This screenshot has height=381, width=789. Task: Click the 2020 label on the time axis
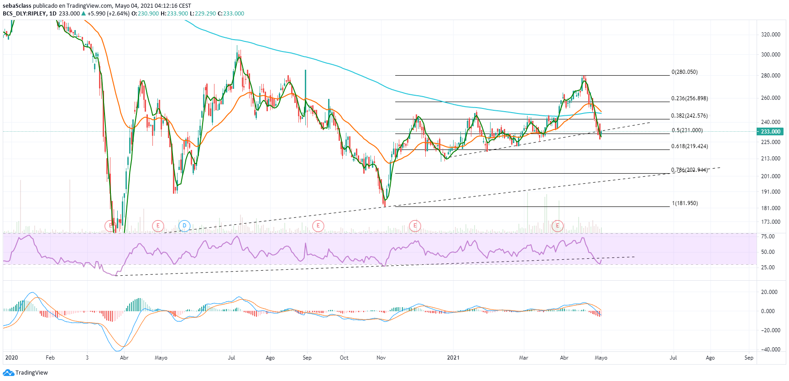11,358
